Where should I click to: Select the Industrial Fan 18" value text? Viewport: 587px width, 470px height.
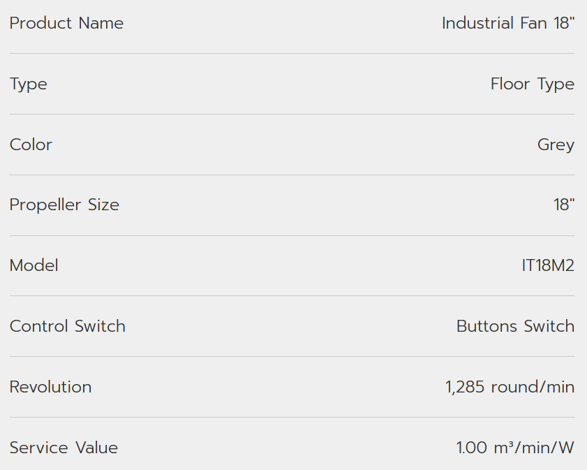click(507, 23)
